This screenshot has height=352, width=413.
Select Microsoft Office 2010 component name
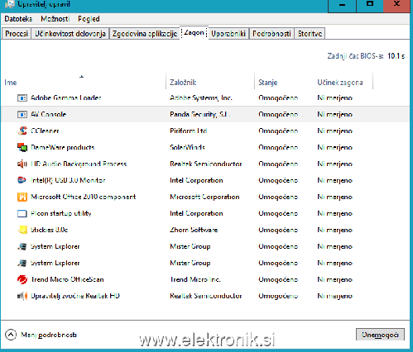84,197
